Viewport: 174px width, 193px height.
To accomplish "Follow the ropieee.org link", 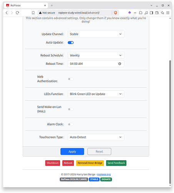I will coord(104,174).
